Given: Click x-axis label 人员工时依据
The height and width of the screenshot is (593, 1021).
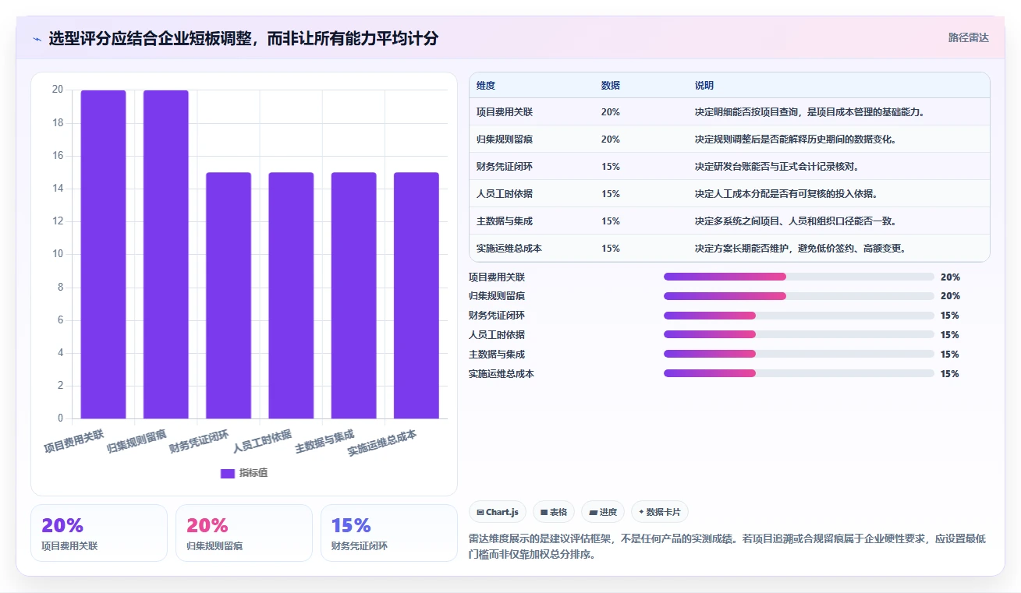Looking at the screenshot, I should [x=263, y=441].
